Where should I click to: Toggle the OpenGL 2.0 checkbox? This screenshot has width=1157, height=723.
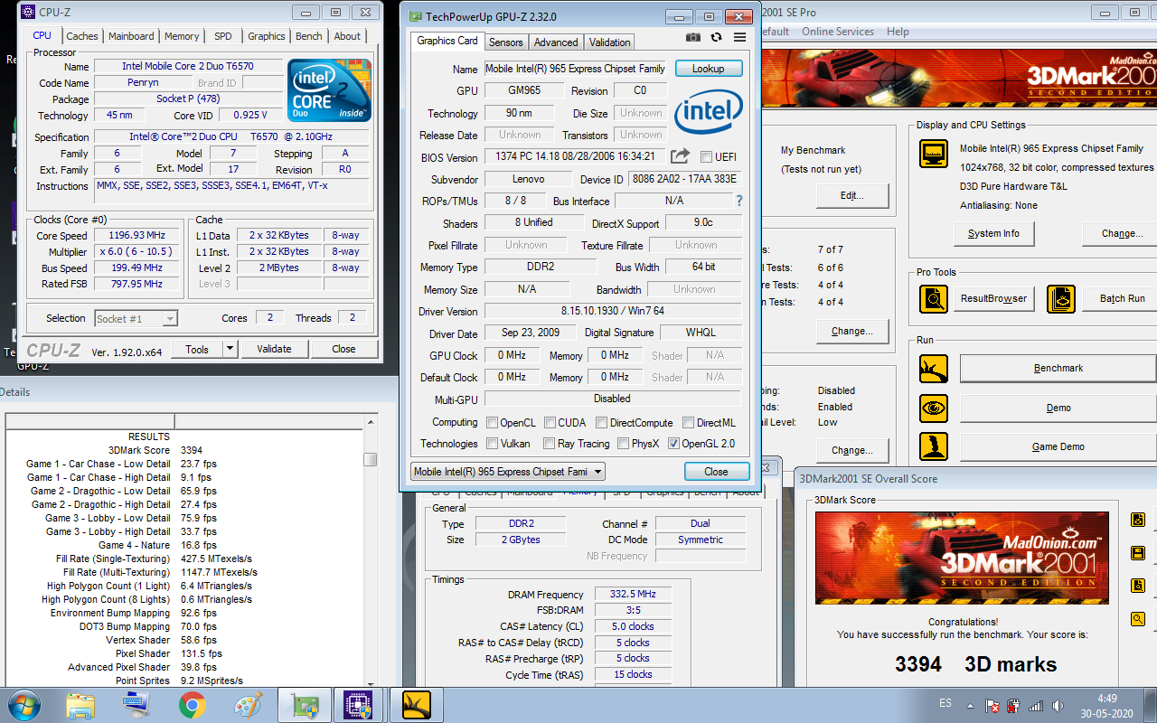[673, 444]
